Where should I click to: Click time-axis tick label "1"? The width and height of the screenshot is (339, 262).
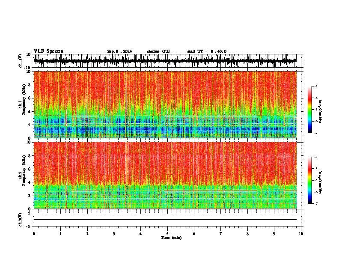click(60, 234)
